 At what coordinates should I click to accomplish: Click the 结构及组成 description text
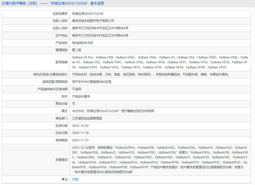tap(151, 75)
